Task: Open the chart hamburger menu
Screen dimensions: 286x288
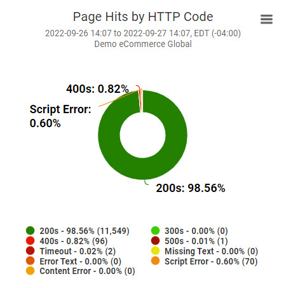Action: point(266,19)
